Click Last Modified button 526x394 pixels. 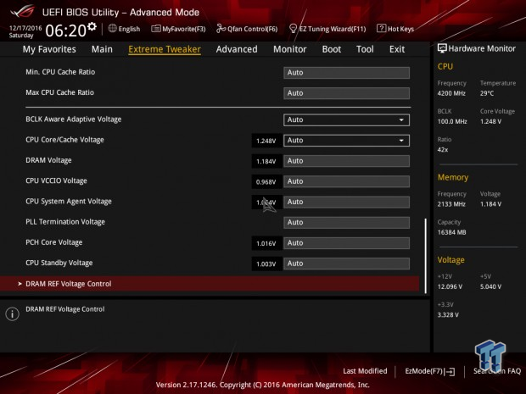click(365, 371)
